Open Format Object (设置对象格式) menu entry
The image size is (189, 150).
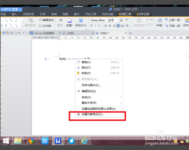99,114
